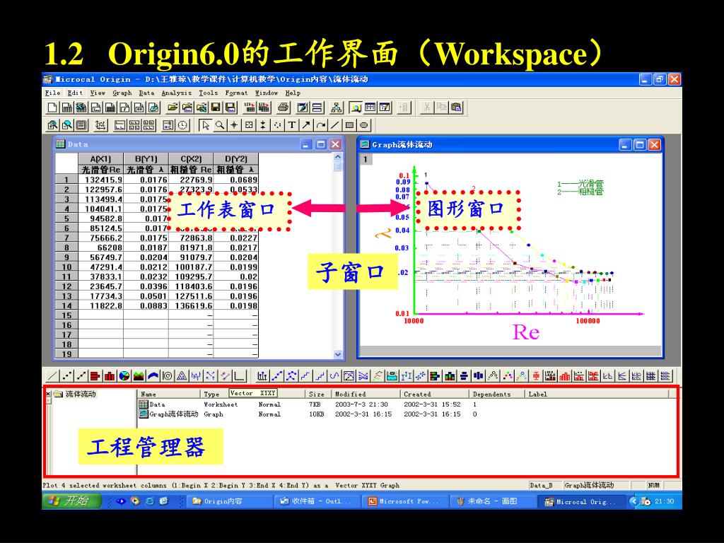Screen dimensions: 724x543
Task: Switch to Origin内容 taskbar item
Action: pyautogui.click(x=228, y=501)
